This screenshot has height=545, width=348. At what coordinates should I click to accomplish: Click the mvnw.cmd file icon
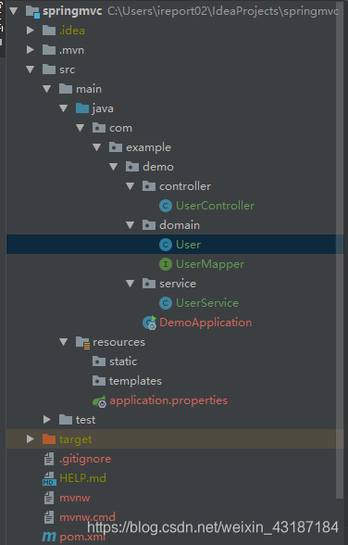tap(49, 517)
